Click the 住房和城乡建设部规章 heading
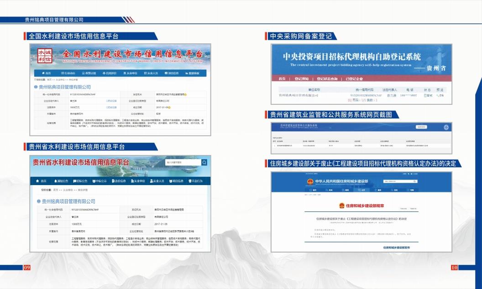Image resolution: width=482 pixels, height=289 pixels. tap(365, 206)
